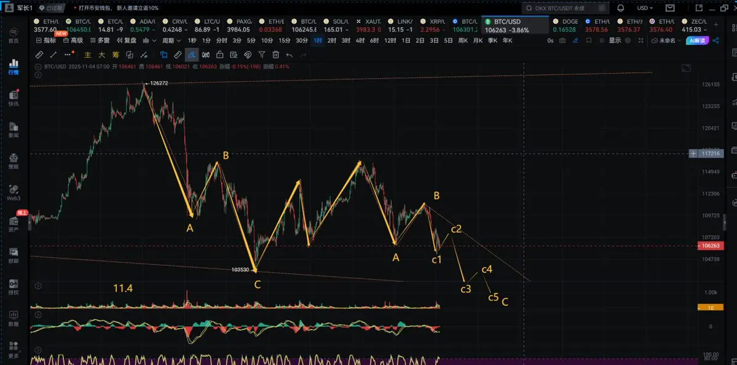
Task: Select highlighted brush drawing tool
Action: 191,55
